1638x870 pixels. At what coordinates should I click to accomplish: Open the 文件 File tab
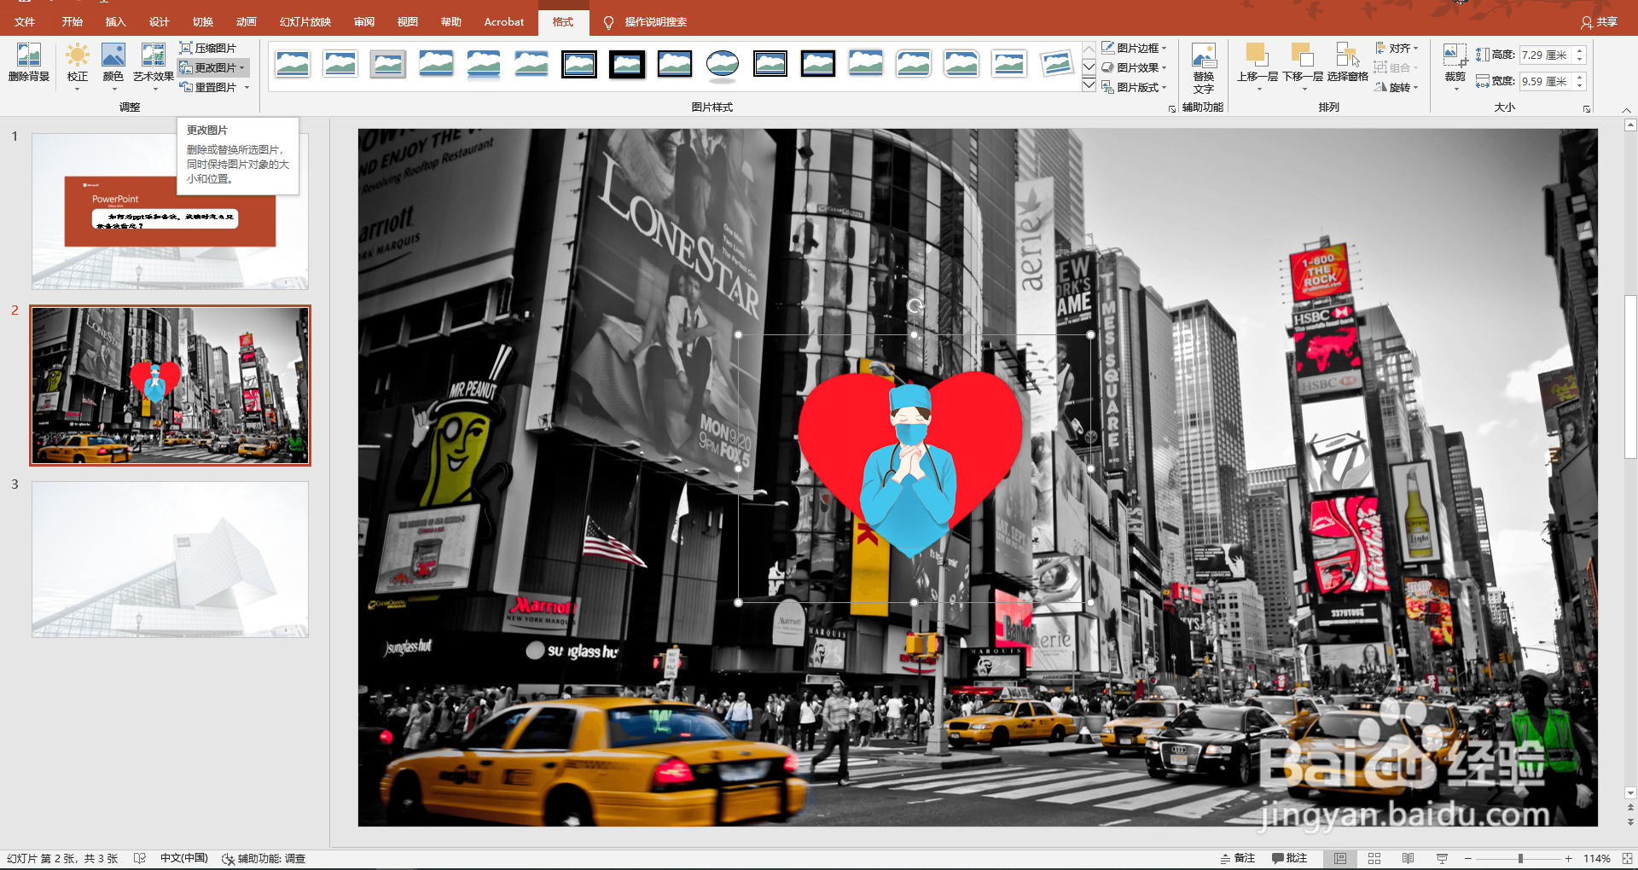26,21
